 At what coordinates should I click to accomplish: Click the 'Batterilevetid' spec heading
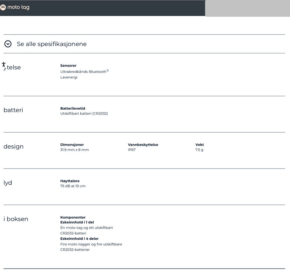click(73, 108)
